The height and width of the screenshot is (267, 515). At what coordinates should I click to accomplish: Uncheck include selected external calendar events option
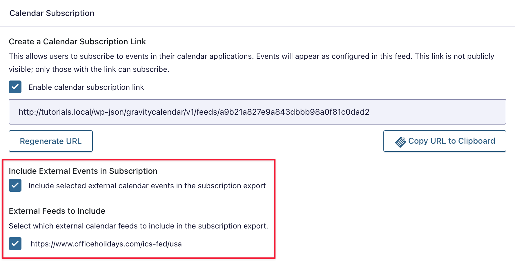(15, 186)
